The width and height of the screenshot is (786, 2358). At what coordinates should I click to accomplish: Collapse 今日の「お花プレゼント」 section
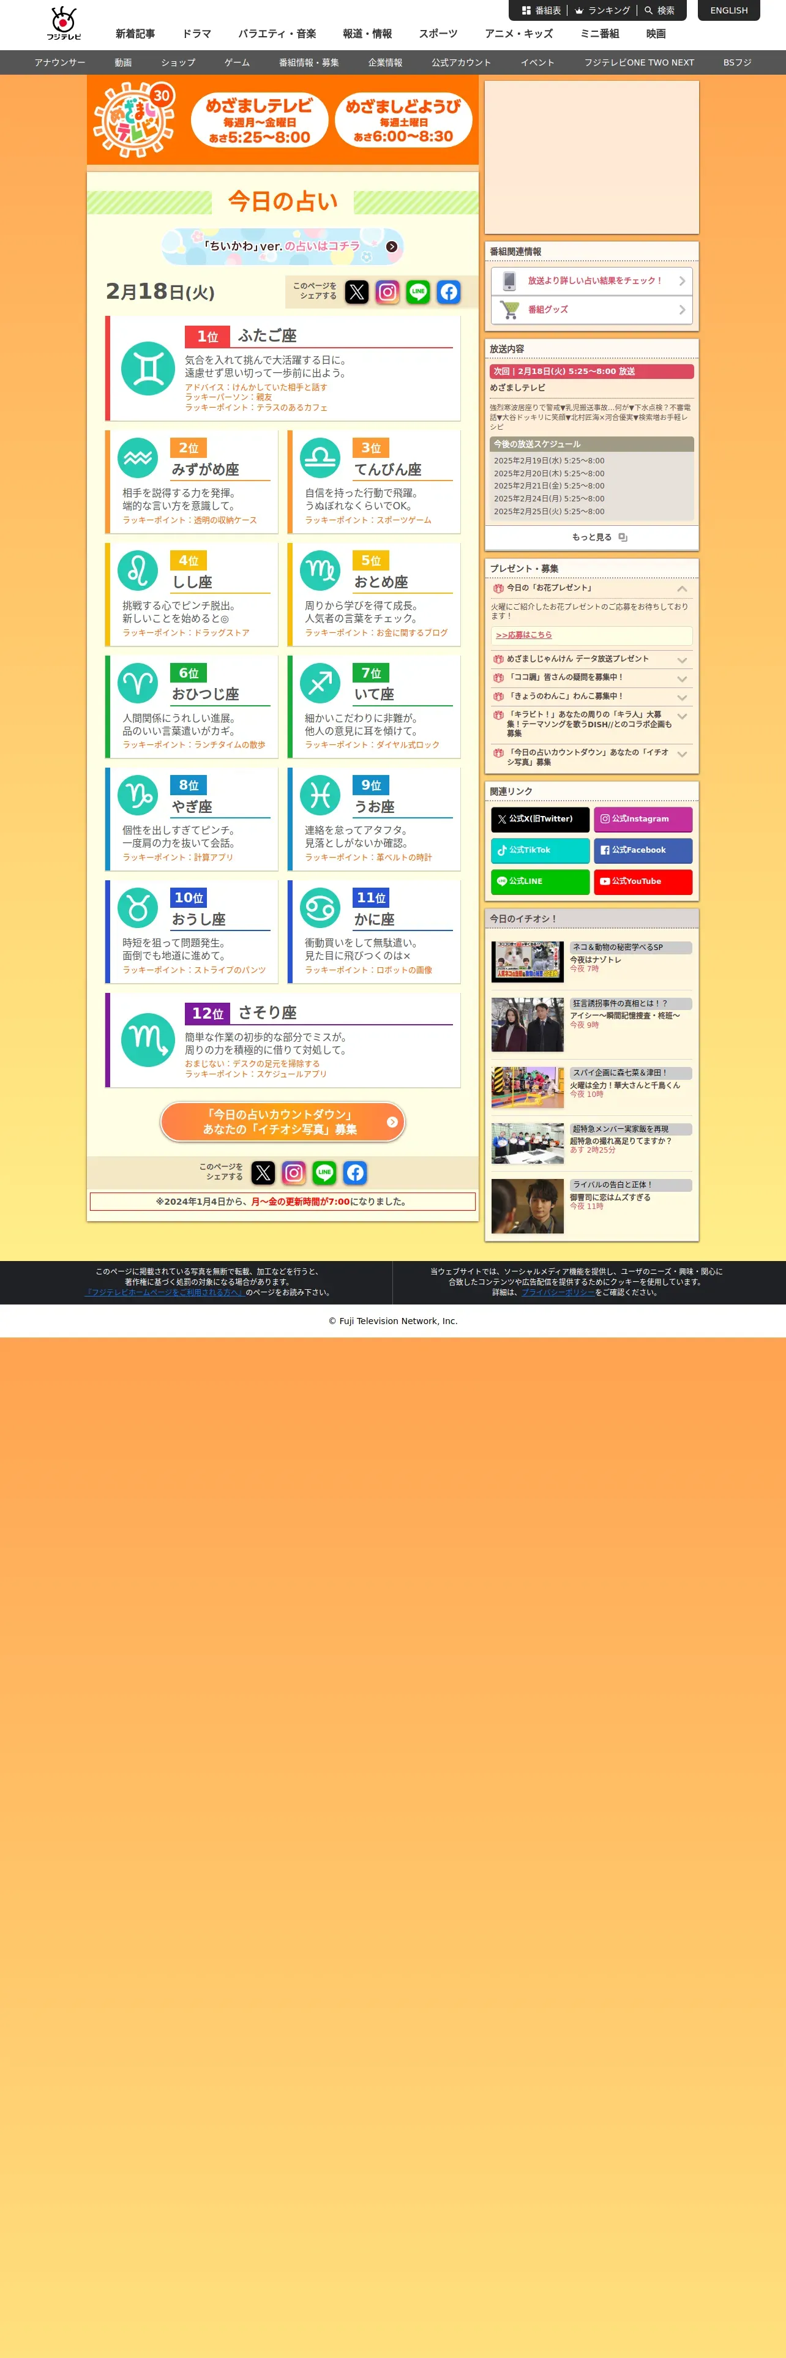tap(591, 589)
